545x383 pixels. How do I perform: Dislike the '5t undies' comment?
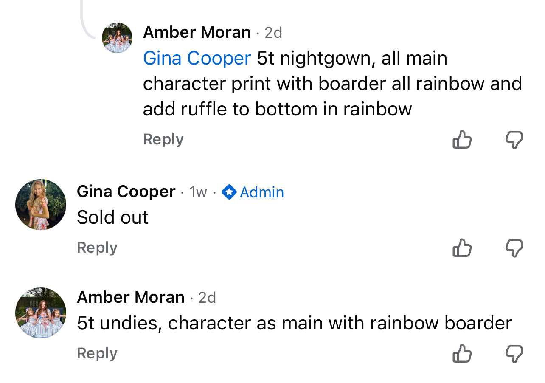click(x=514, y=353)
